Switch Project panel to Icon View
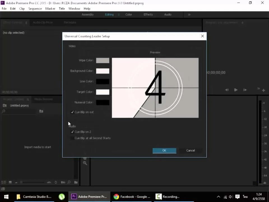This screenshot has height=202, width=269. (x=10, y=182)
